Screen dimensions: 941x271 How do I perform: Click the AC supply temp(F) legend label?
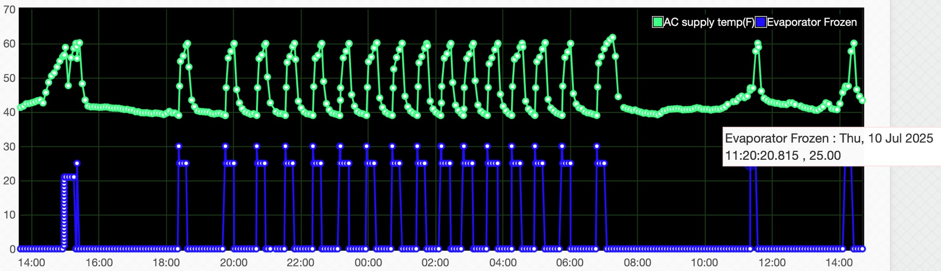709,22
